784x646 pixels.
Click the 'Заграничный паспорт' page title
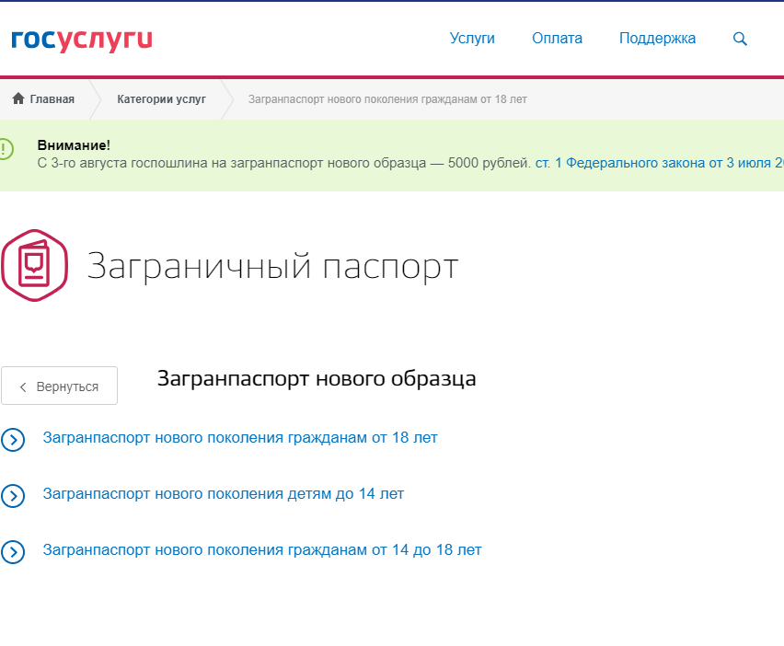click(x=272, y=267)
